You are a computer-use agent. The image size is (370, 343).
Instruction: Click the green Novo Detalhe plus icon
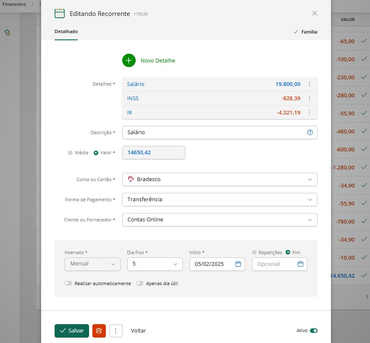pos(129,60)
